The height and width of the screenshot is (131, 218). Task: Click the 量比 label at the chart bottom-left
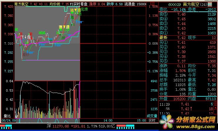pyautogui.click(x=7, y=116)
